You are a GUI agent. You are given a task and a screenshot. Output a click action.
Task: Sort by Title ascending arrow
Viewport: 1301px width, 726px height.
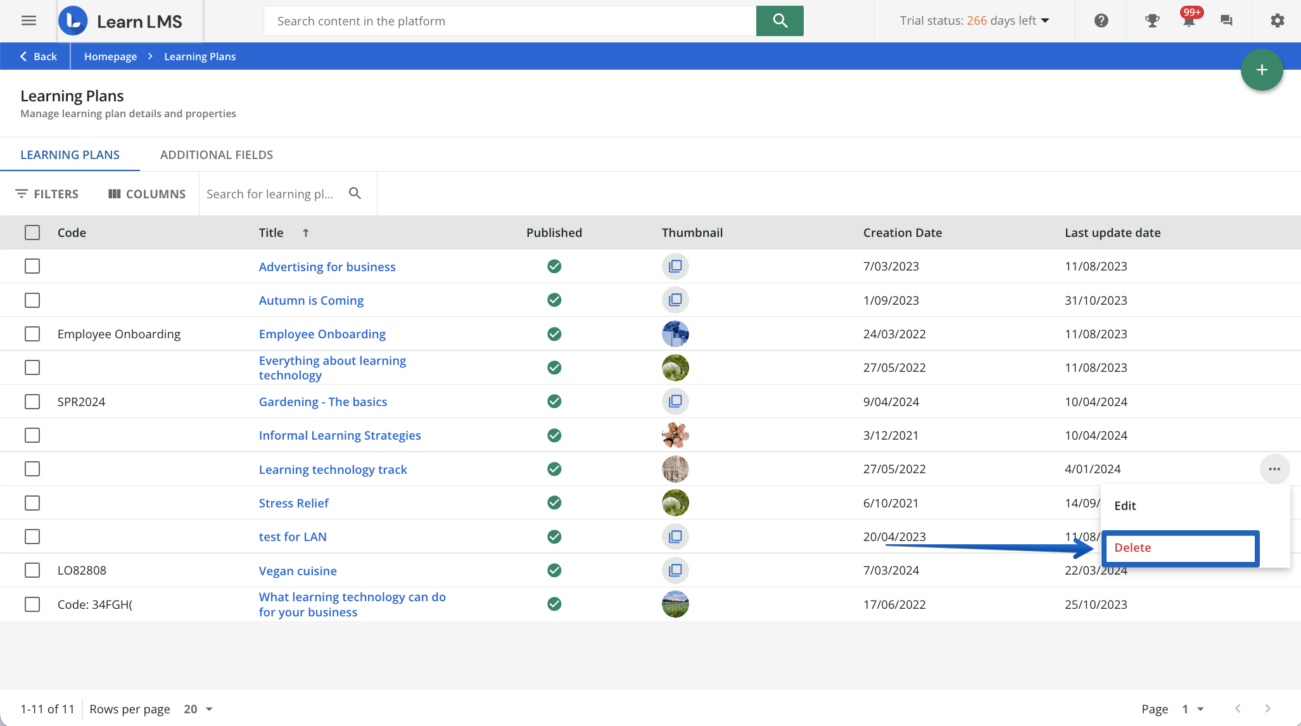tap(306, 232)
